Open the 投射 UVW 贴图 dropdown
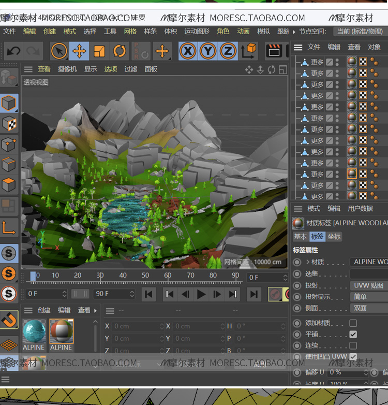 (368, 285)
